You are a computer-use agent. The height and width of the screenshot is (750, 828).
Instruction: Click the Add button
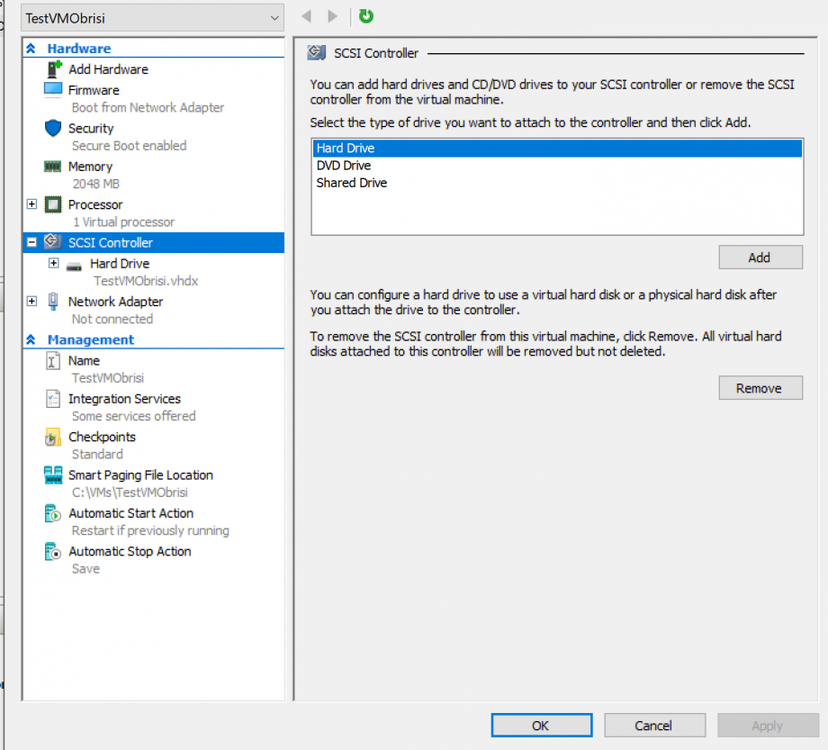click(x=760, y=258)
